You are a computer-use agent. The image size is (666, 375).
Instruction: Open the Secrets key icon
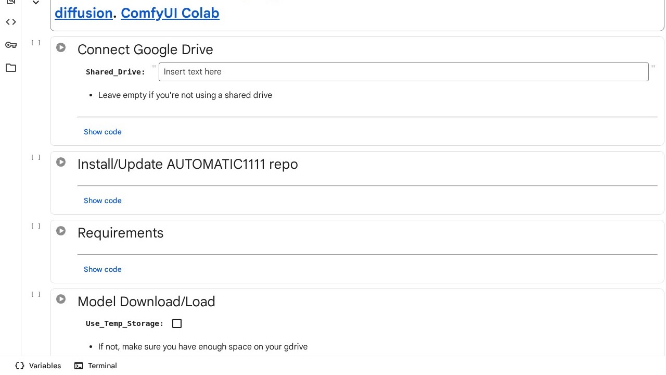(11, 45)
